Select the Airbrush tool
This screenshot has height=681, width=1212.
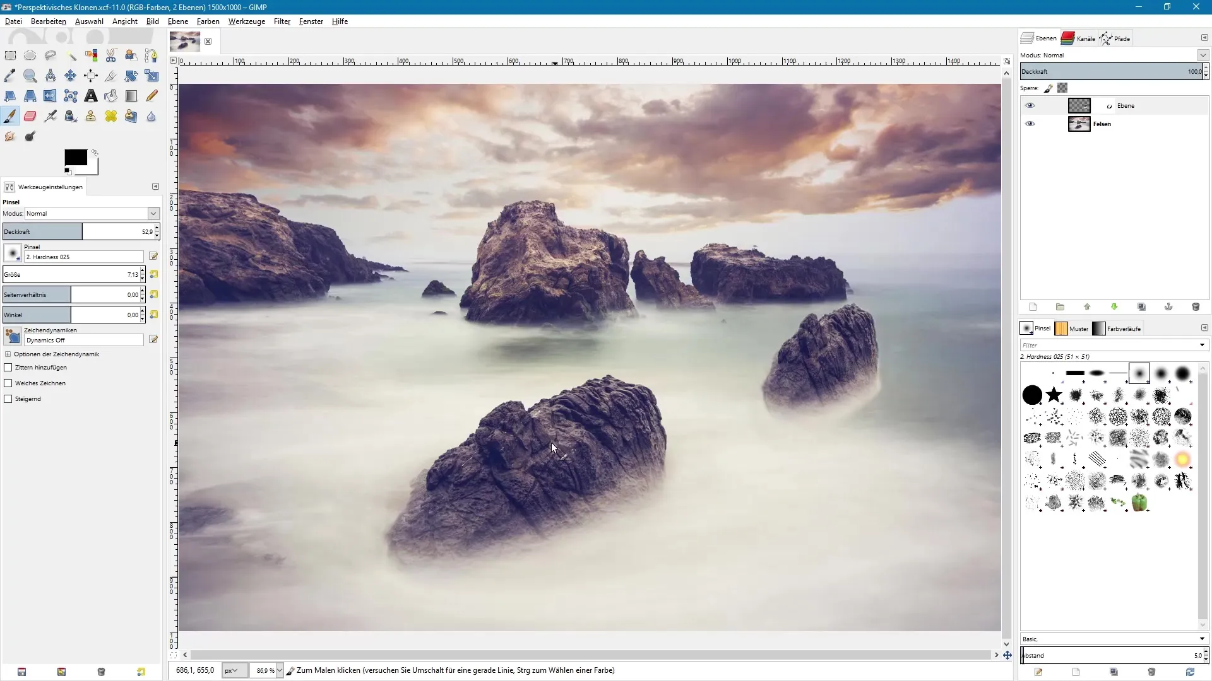50,116
